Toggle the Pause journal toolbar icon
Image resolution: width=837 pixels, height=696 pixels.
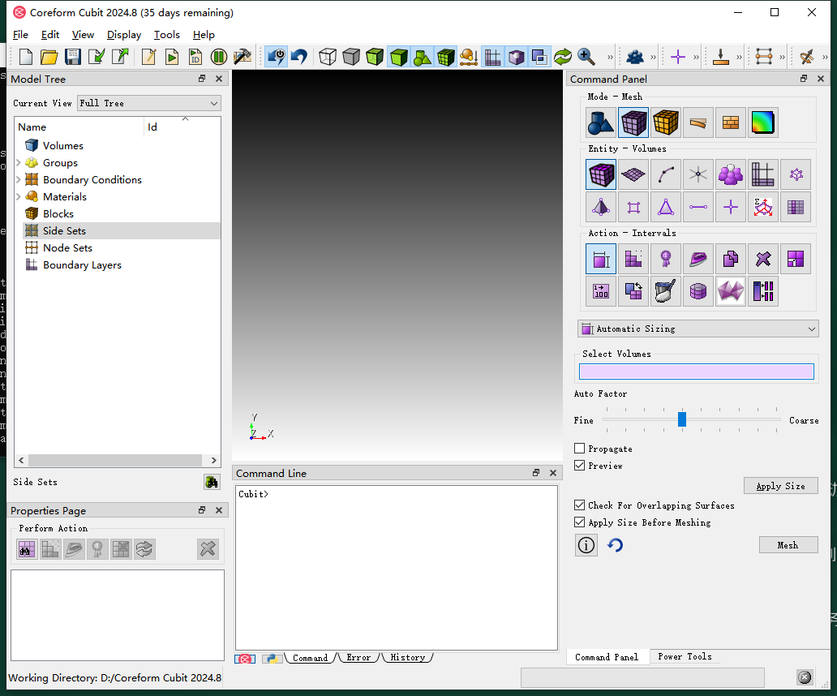click(219, 57)
